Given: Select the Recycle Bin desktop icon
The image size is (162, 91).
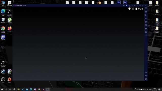Looking at the screenshot, I should (x=3, y=20).
